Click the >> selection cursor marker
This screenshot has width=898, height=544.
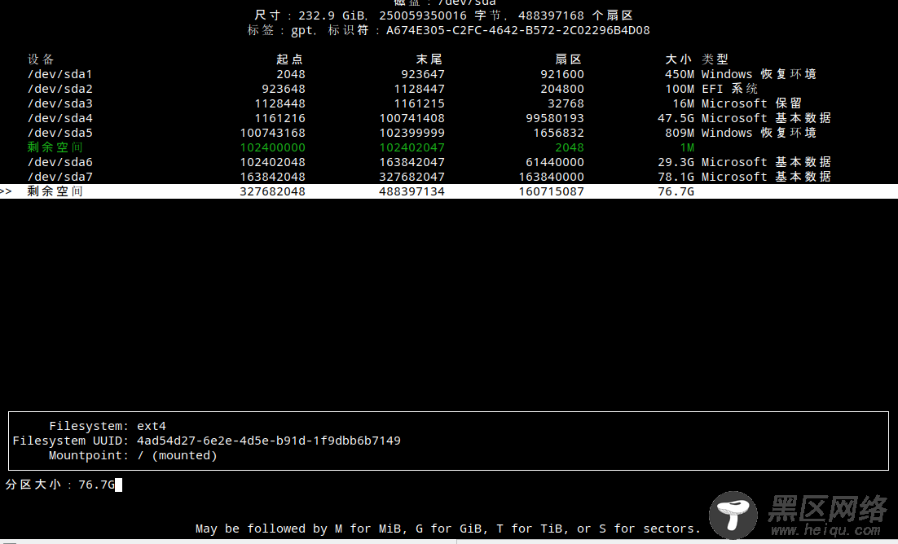6,191
